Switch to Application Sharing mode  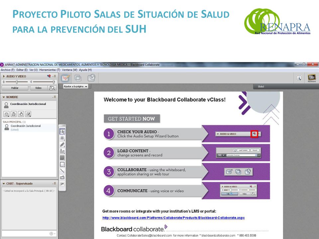tap(78, 78)
